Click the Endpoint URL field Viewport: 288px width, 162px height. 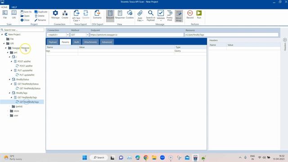click(x=137, y=35)
